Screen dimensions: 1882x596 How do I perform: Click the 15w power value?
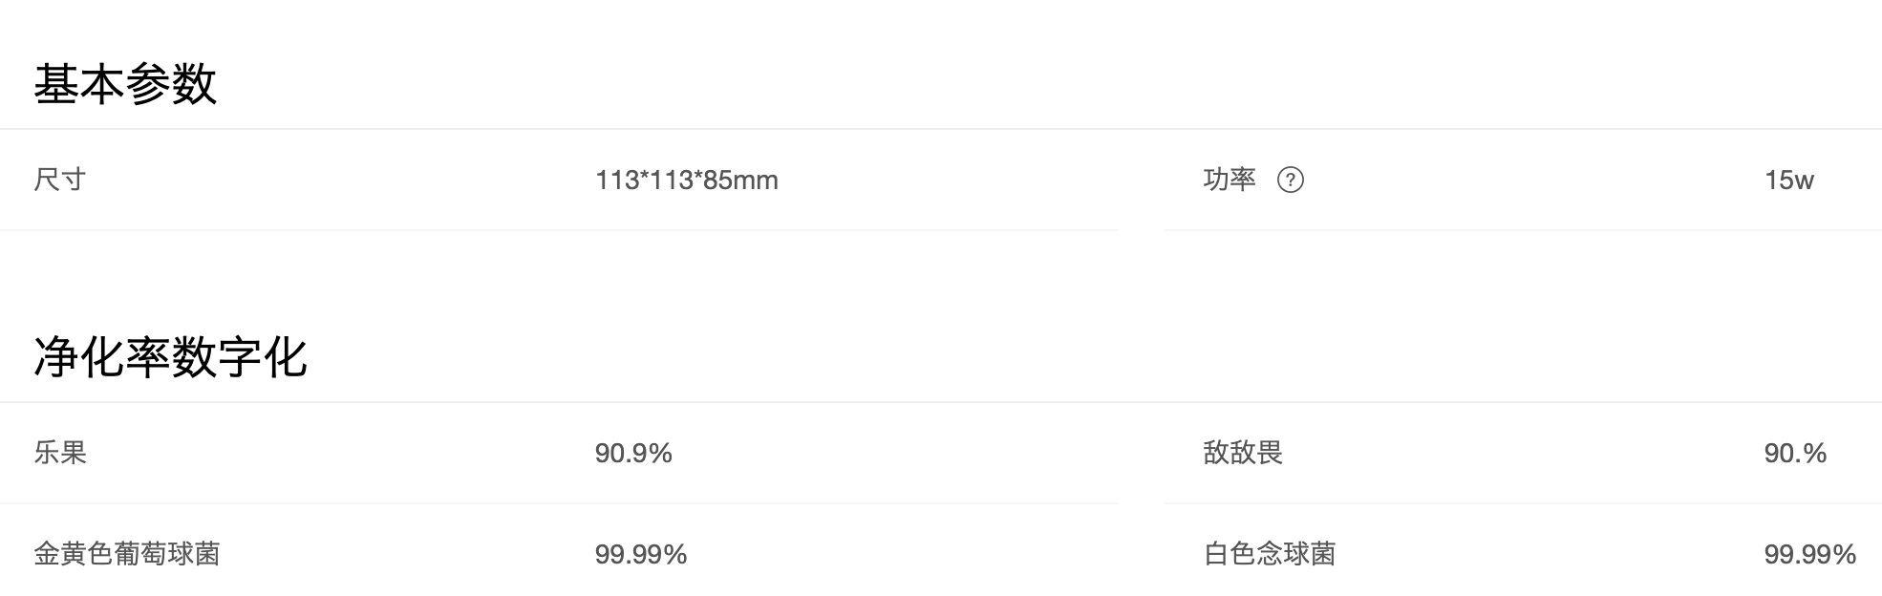coord(1788,180)
